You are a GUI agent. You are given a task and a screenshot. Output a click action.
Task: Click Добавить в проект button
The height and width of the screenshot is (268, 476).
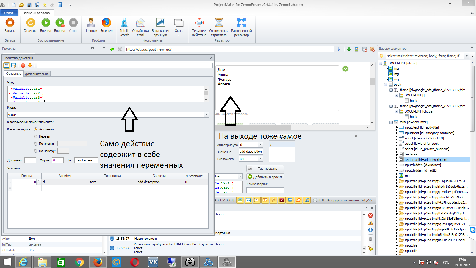pyautogui.click(x=265, y=177)
